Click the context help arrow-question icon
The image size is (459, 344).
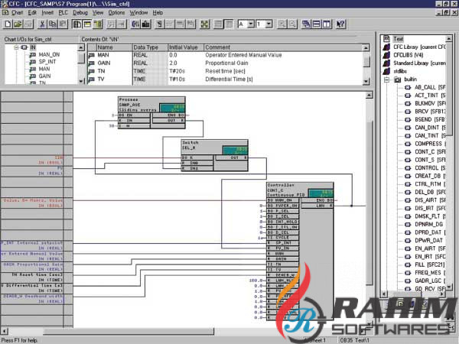(x=340, y=24)
